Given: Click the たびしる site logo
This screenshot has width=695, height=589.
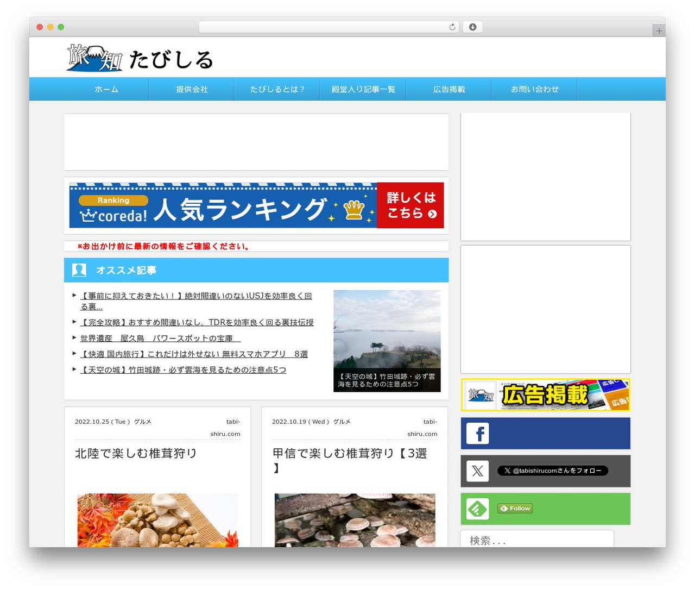Looking at the screenshot, I should 140,58.
